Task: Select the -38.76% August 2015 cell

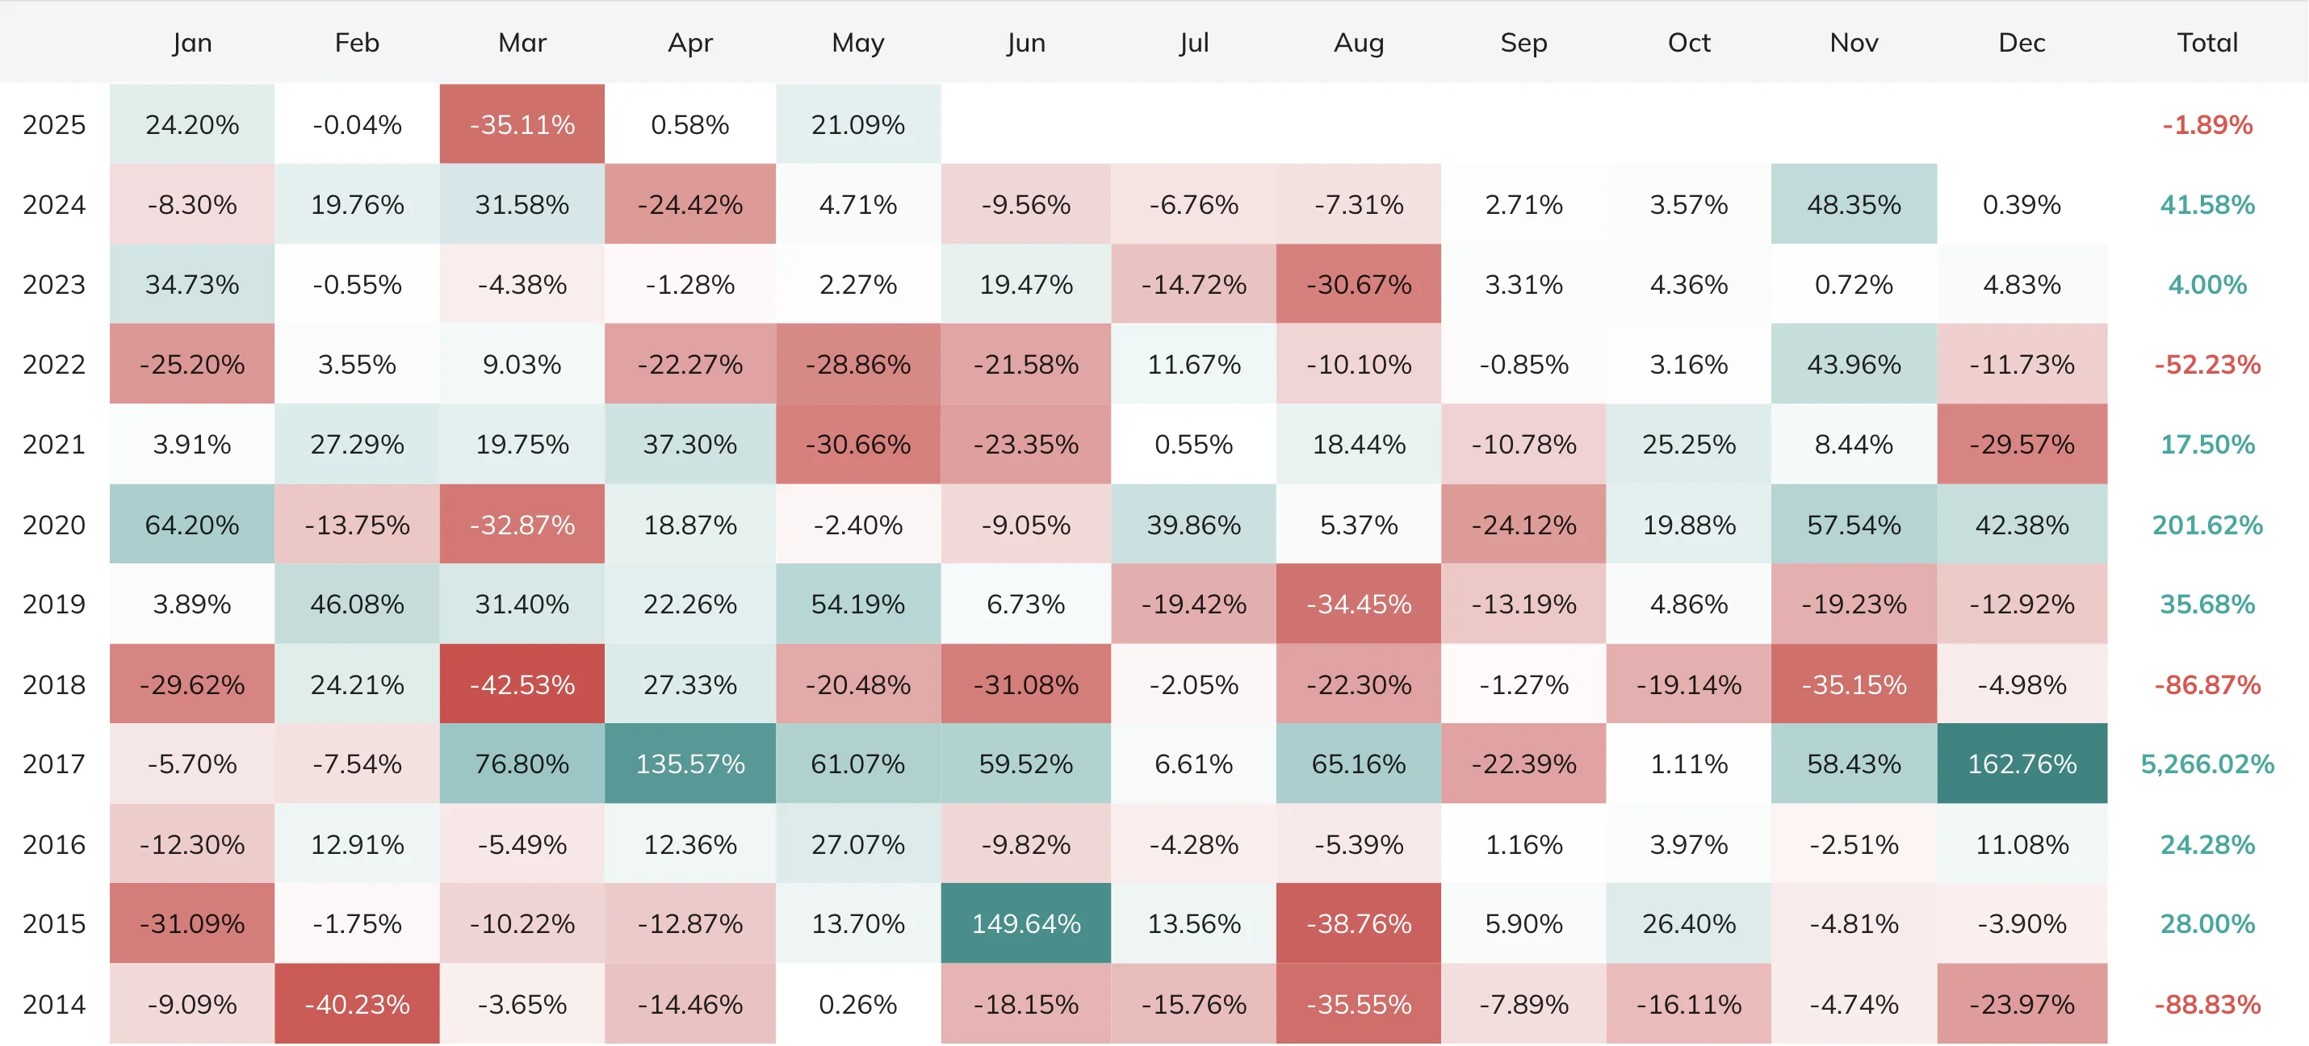Action: point(1358,923)
